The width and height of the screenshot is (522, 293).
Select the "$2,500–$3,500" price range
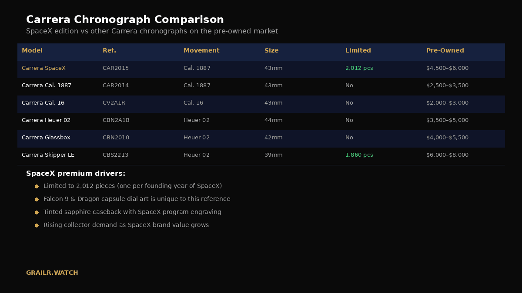(x=447, y=86)
